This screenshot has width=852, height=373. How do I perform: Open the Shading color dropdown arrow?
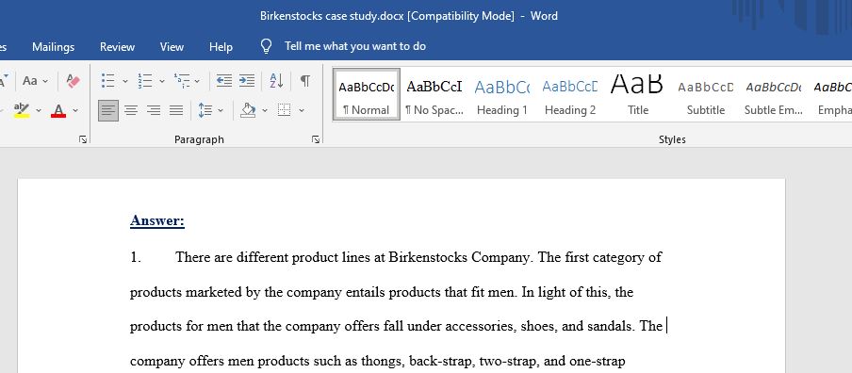(265, 111)
